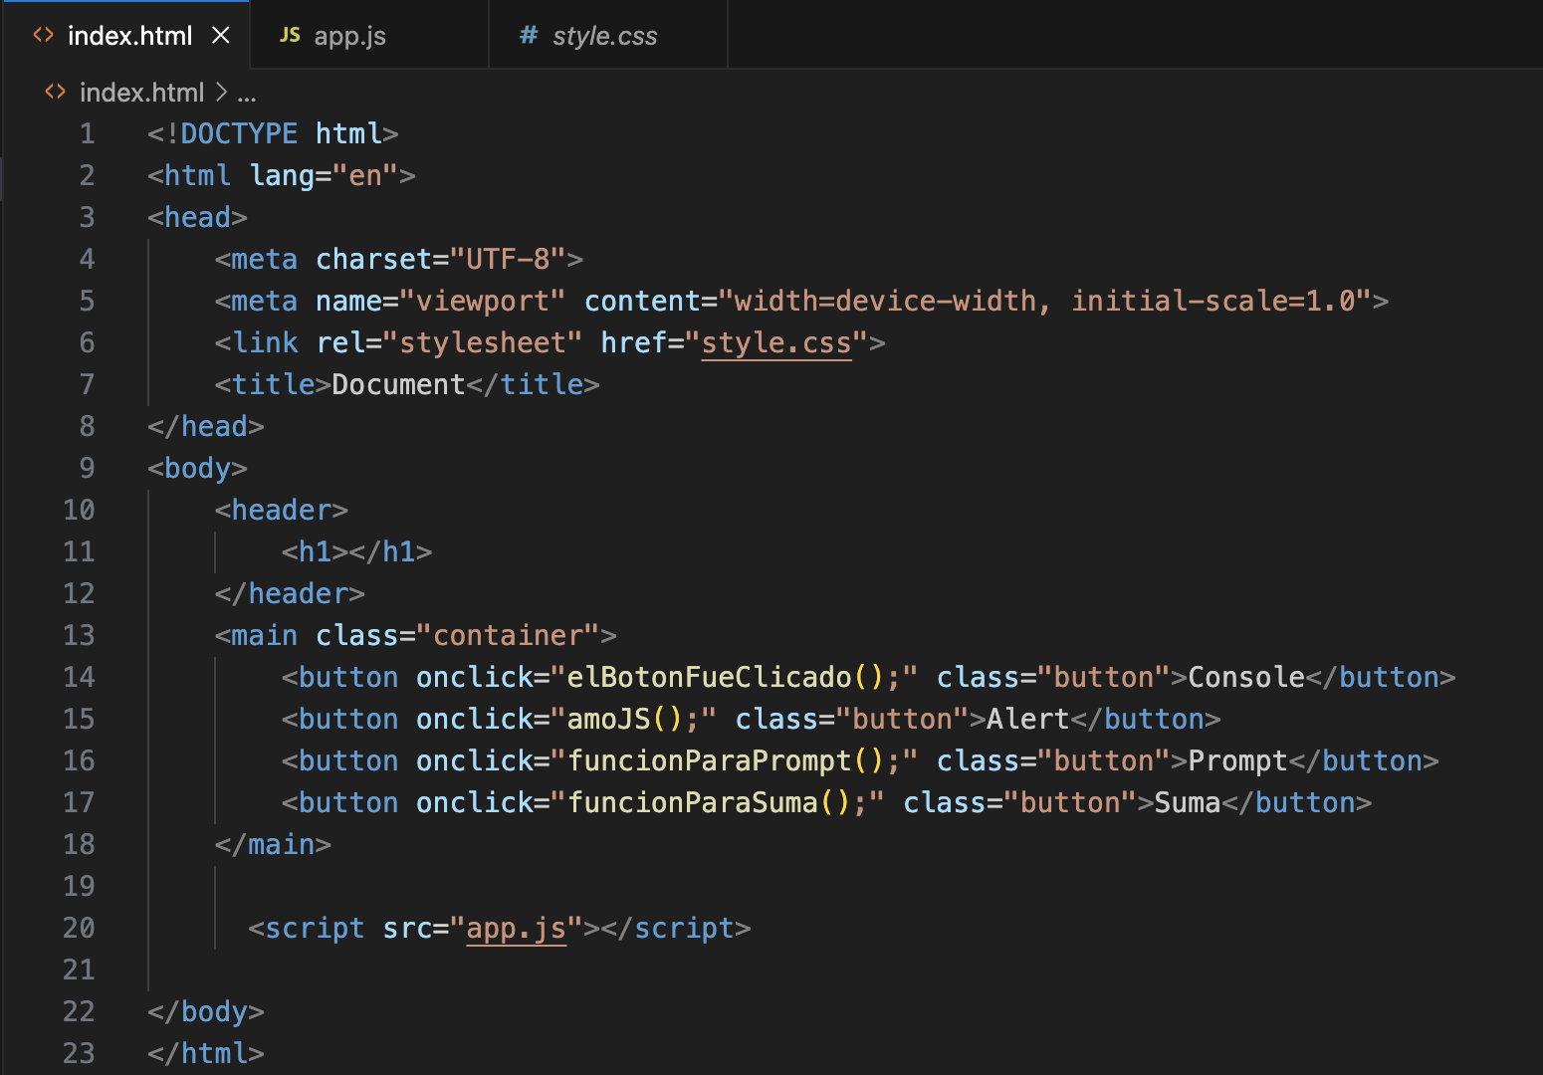
Task: Expand the breadcrumb chevron after index.html
Action: [221, 93]
